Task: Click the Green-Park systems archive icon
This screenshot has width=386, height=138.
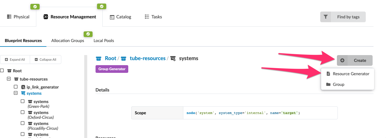Action: coord(30,102)
